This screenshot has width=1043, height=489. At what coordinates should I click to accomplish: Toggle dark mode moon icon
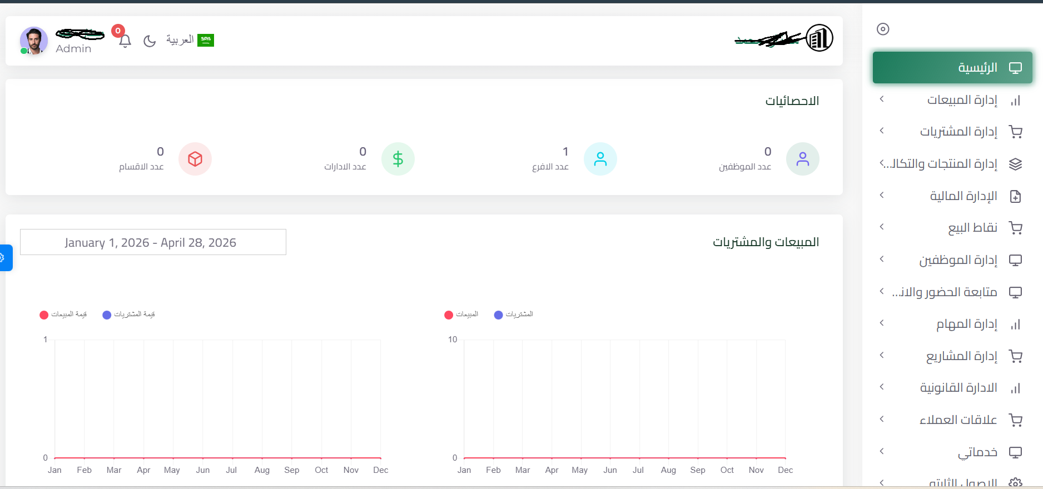click(150, 41)
